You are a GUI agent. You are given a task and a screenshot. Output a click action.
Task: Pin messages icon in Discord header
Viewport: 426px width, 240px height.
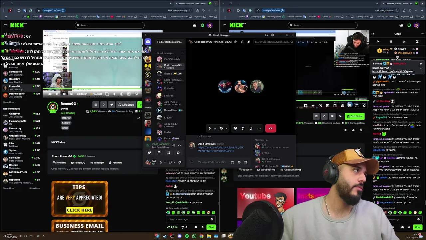pyautogui.click(x=235, y=42)
